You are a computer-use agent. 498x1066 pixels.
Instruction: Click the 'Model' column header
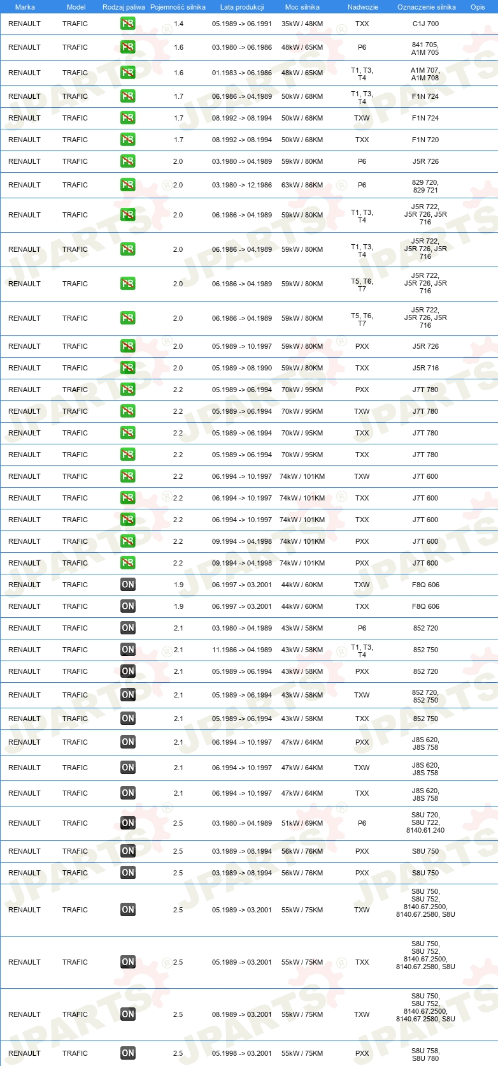coord(76,7)
